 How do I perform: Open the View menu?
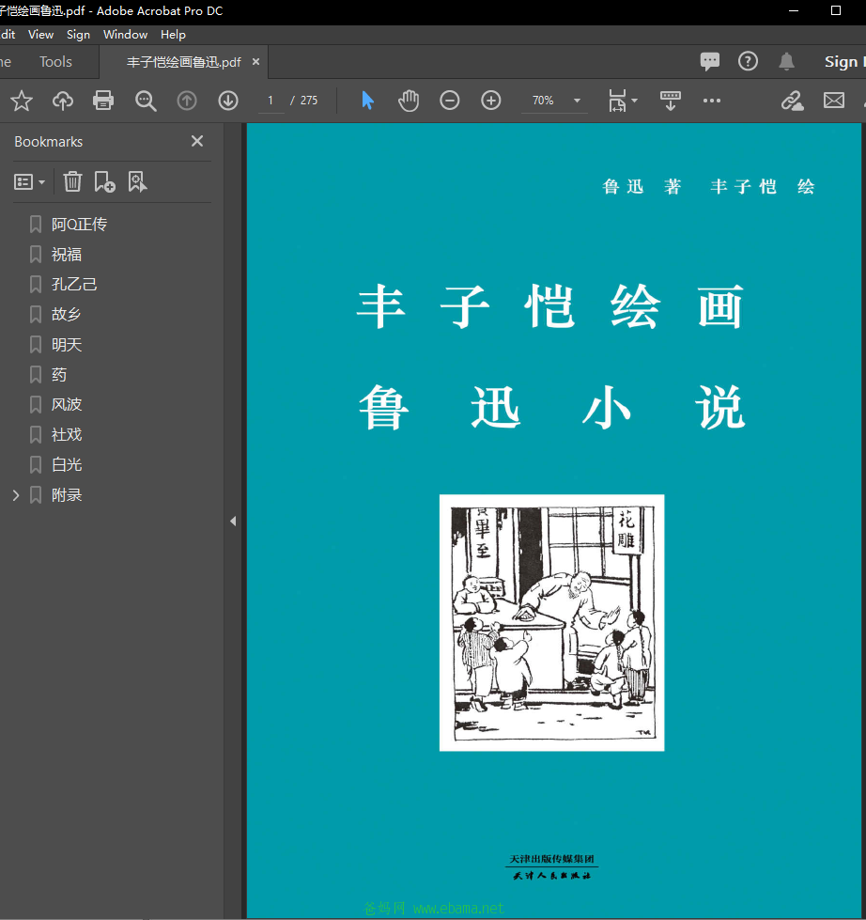[x=40, y=35]
